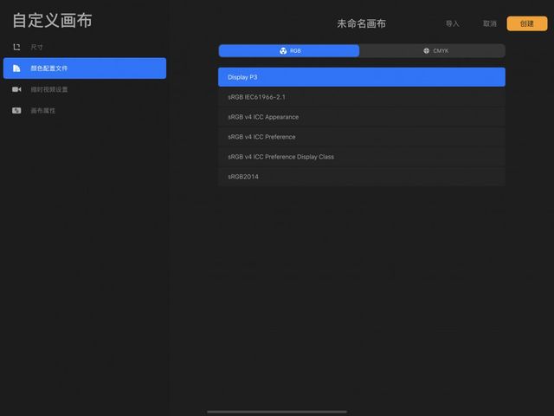Pick the sRGB v4 ICC Preference profile
Viewport: 554px width, 416px height.
(x=362, y=137)
